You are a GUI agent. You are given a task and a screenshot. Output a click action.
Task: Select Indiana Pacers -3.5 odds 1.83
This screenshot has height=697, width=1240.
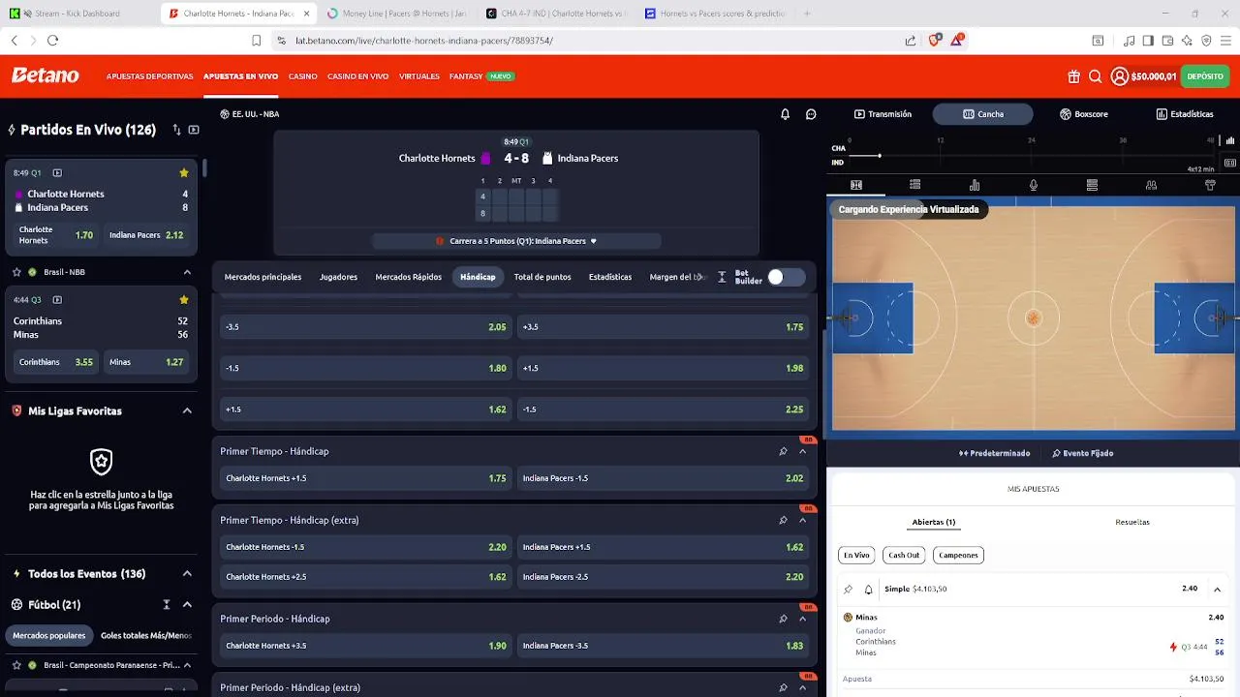point(664,646)
